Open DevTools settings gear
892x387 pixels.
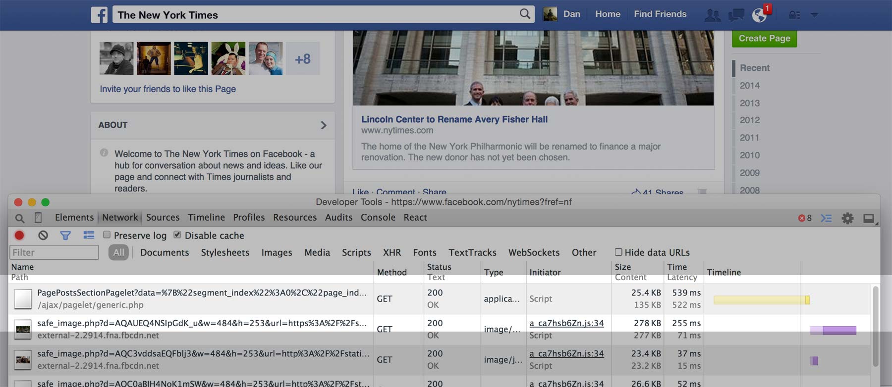[x=847, y=218]
